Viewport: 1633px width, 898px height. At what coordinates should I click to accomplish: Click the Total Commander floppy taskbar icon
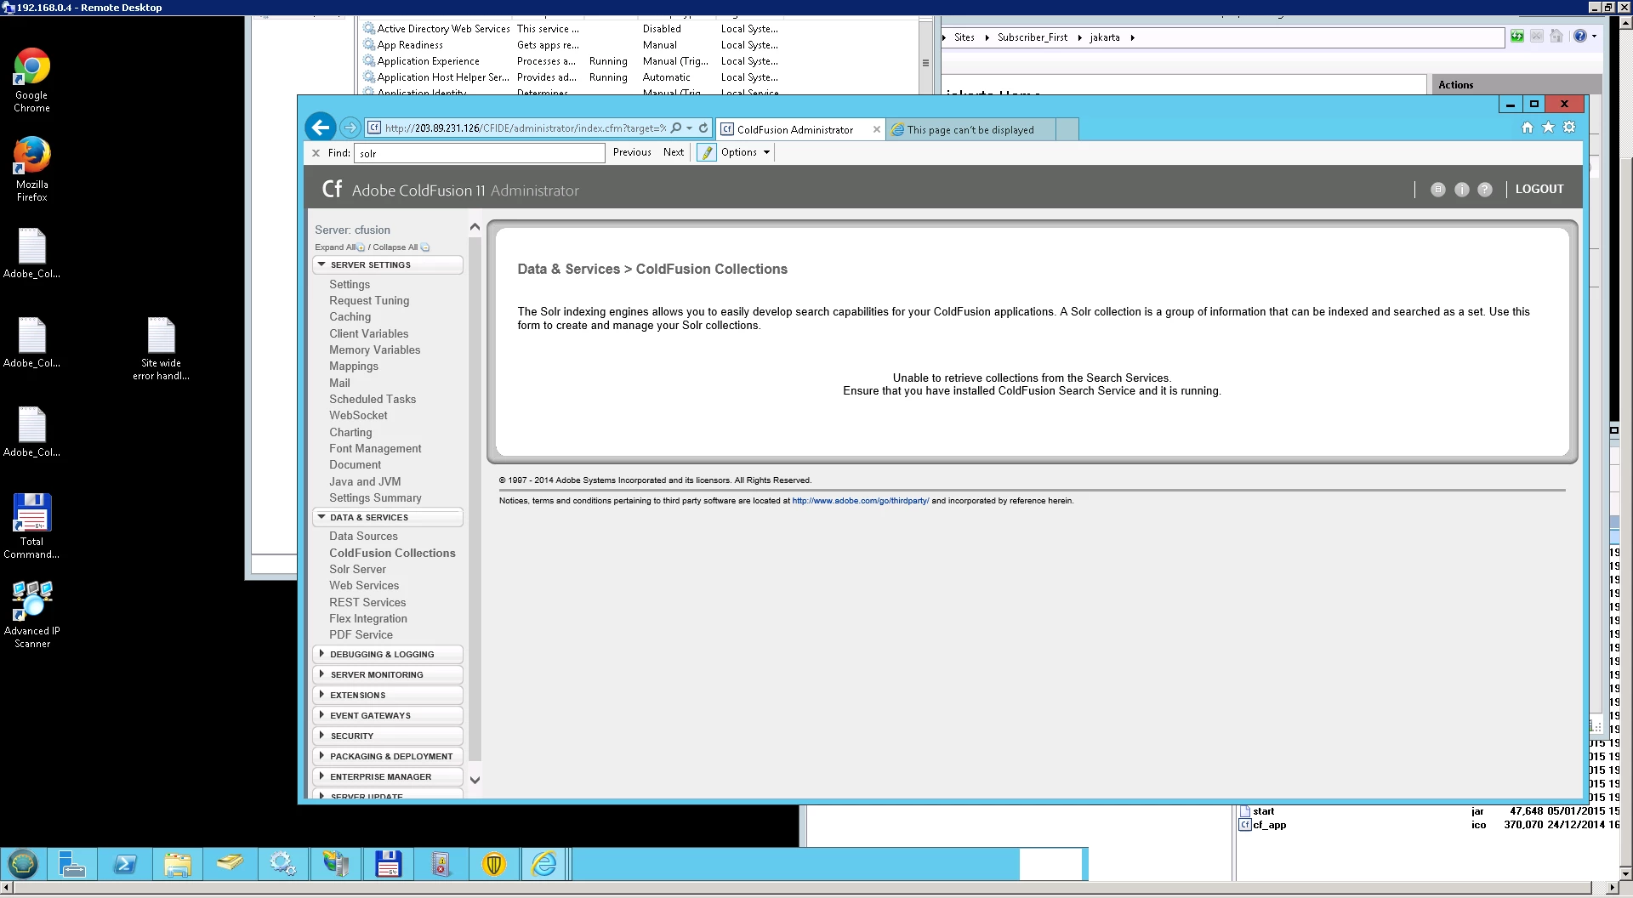tap(389, 864)
